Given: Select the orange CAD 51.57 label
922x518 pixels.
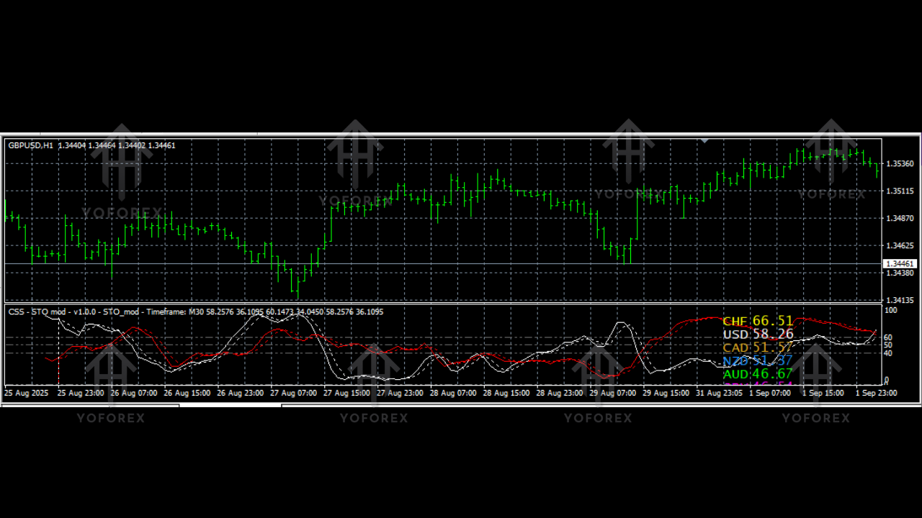Looking at the screenshot, I should point(756,347).
